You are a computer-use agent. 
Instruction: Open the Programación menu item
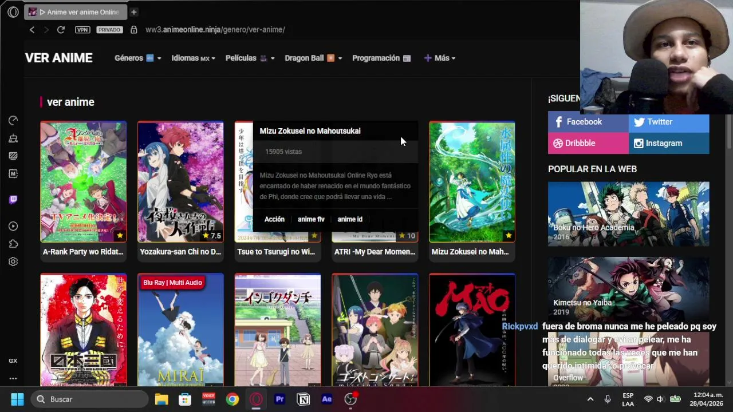381,58
